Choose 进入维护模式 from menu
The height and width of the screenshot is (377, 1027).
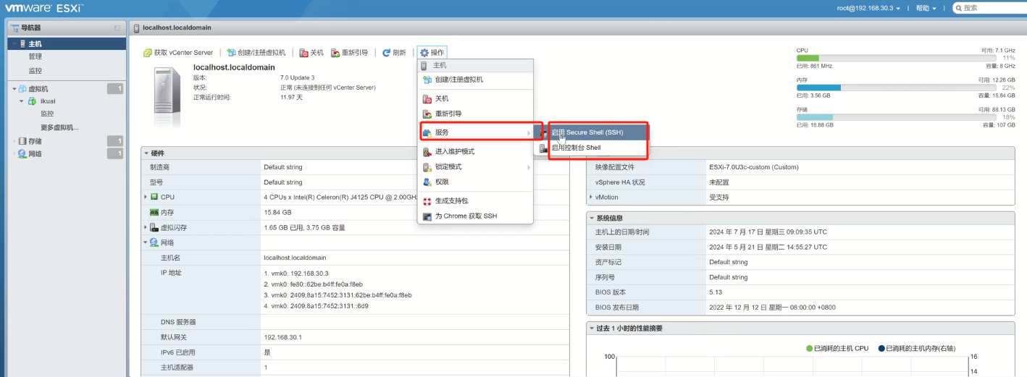point(475,151)
